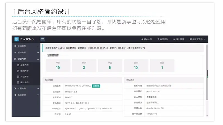
Task: Click the Pboot V1.6.1 framework value
Action: point(71,92)
